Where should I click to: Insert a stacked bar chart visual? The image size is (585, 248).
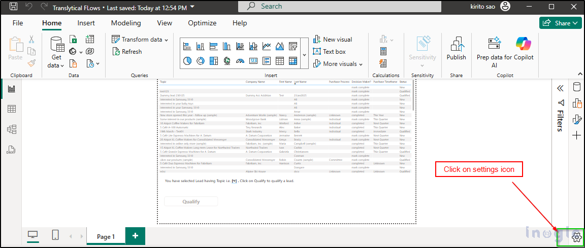[x=187, y=46]
